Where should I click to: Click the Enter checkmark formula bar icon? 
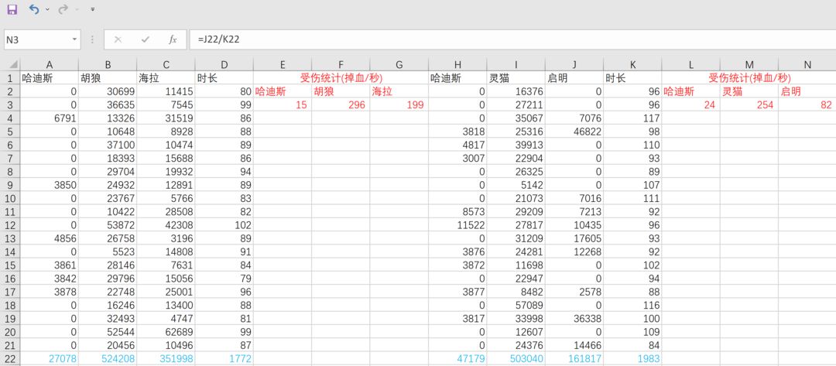pyautogui.click(x=145, y=39)
